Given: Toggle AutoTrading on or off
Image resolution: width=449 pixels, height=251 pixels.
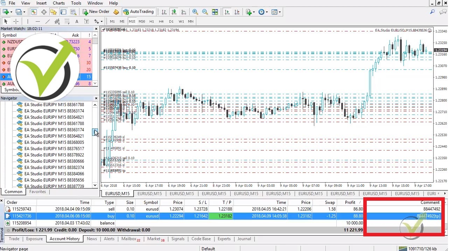Looking at the screenshot, I should pyautogui.click(x=139, y=12).
